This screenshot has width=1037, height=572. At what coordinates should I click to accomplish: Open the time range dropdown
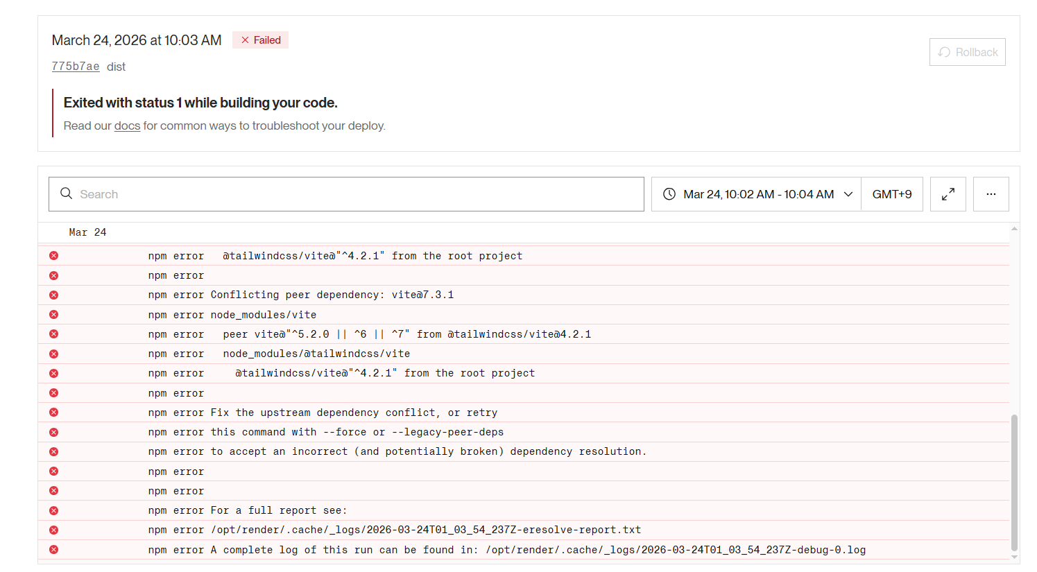pyautogui.click(x=756, y=194)
